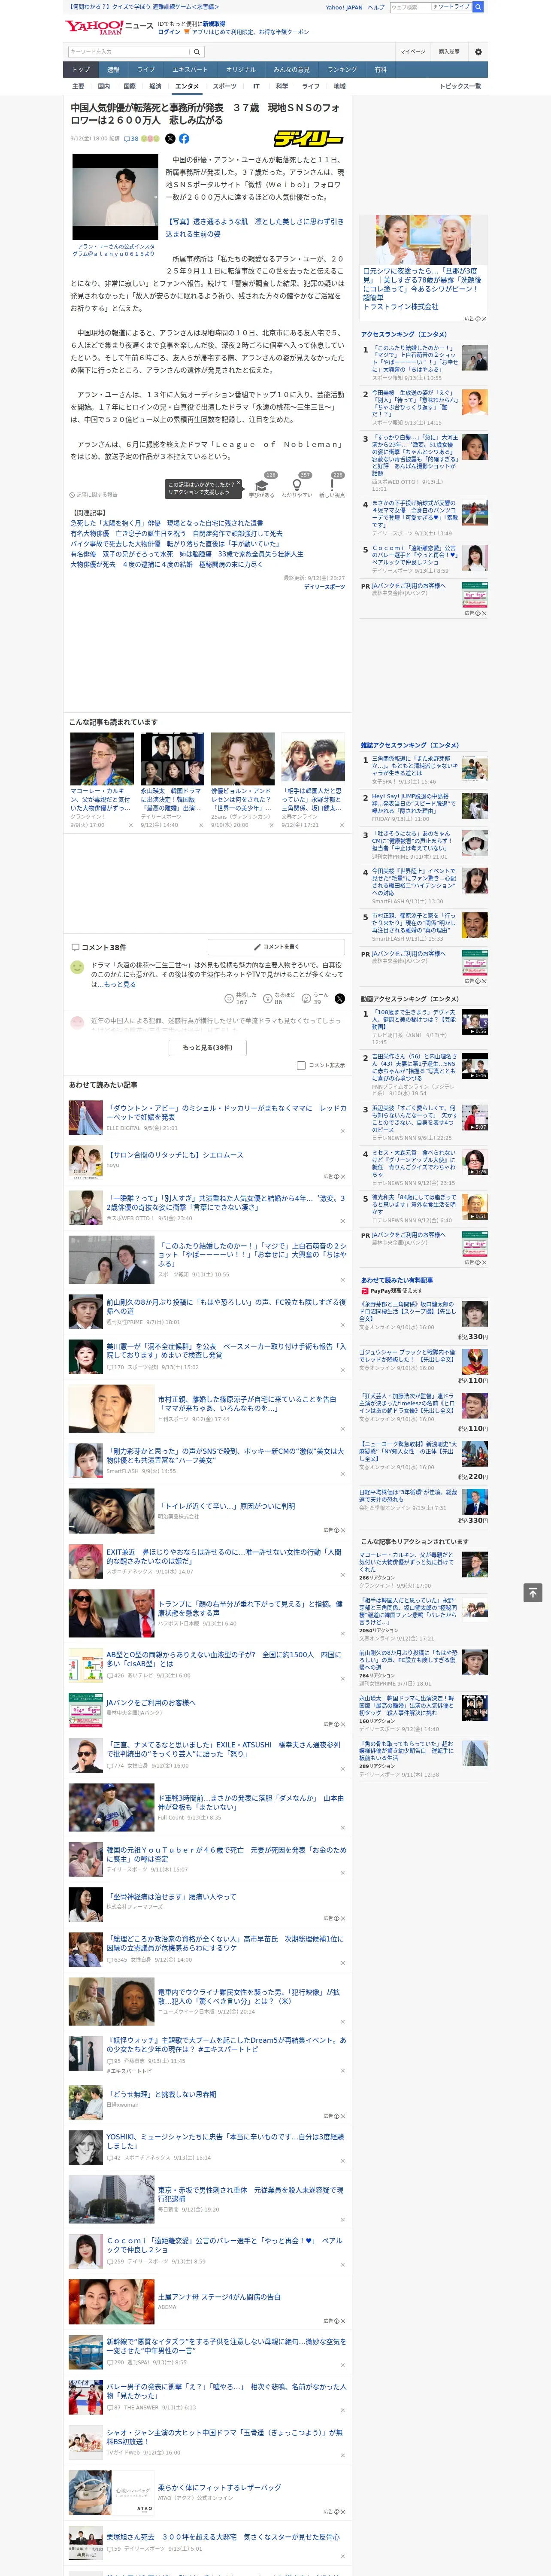
Task: Share the first comment on X
Action: click(340, 998)
